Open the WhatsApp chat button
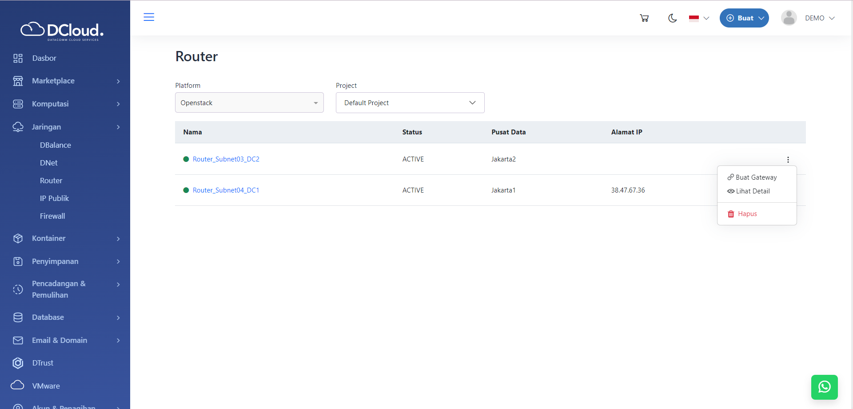 [x=824, y=387]
